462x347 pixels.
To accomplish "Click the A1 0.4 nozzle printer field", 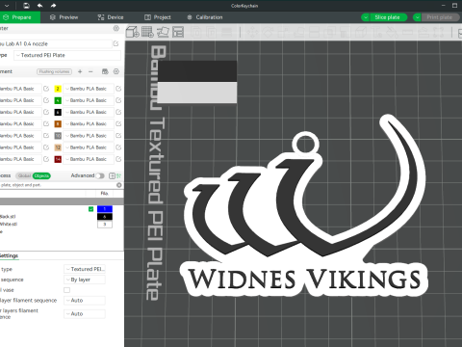I will [x=55, y=43].
